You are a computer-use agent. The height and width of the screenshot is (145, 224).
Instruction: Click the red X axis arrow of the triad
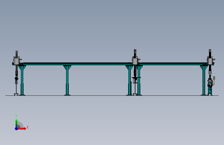22,128
